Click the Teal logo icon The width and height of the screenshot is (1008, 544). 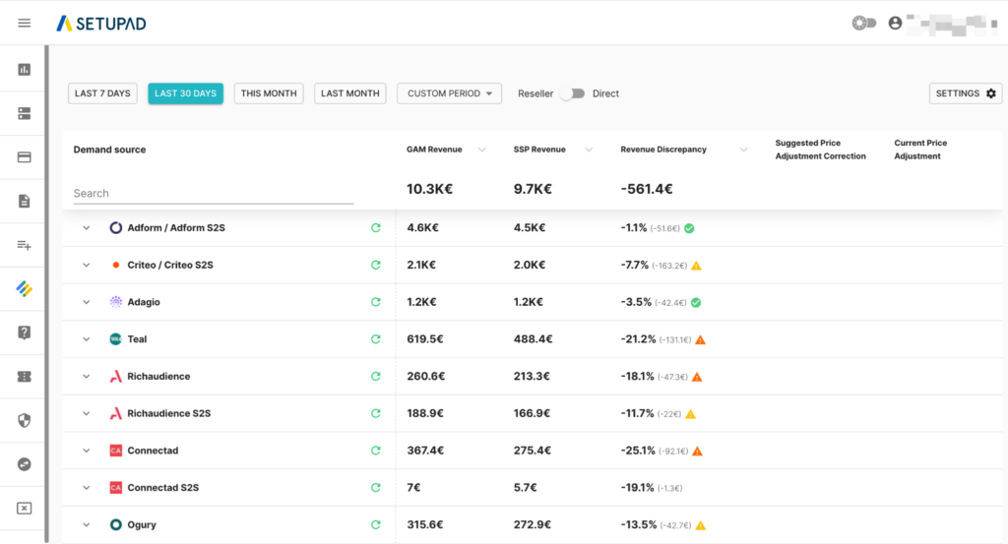point(116,339)
